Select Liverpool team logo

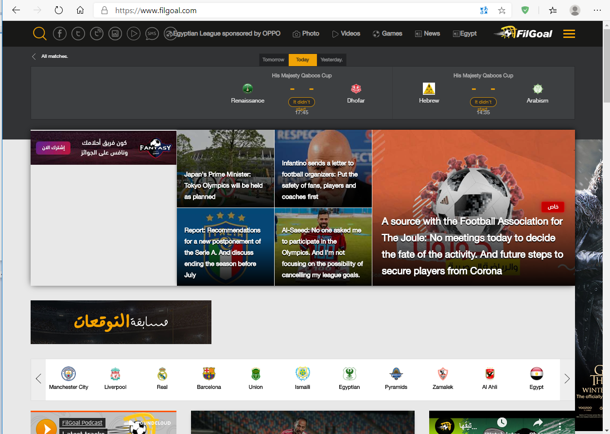click(115, 374)
